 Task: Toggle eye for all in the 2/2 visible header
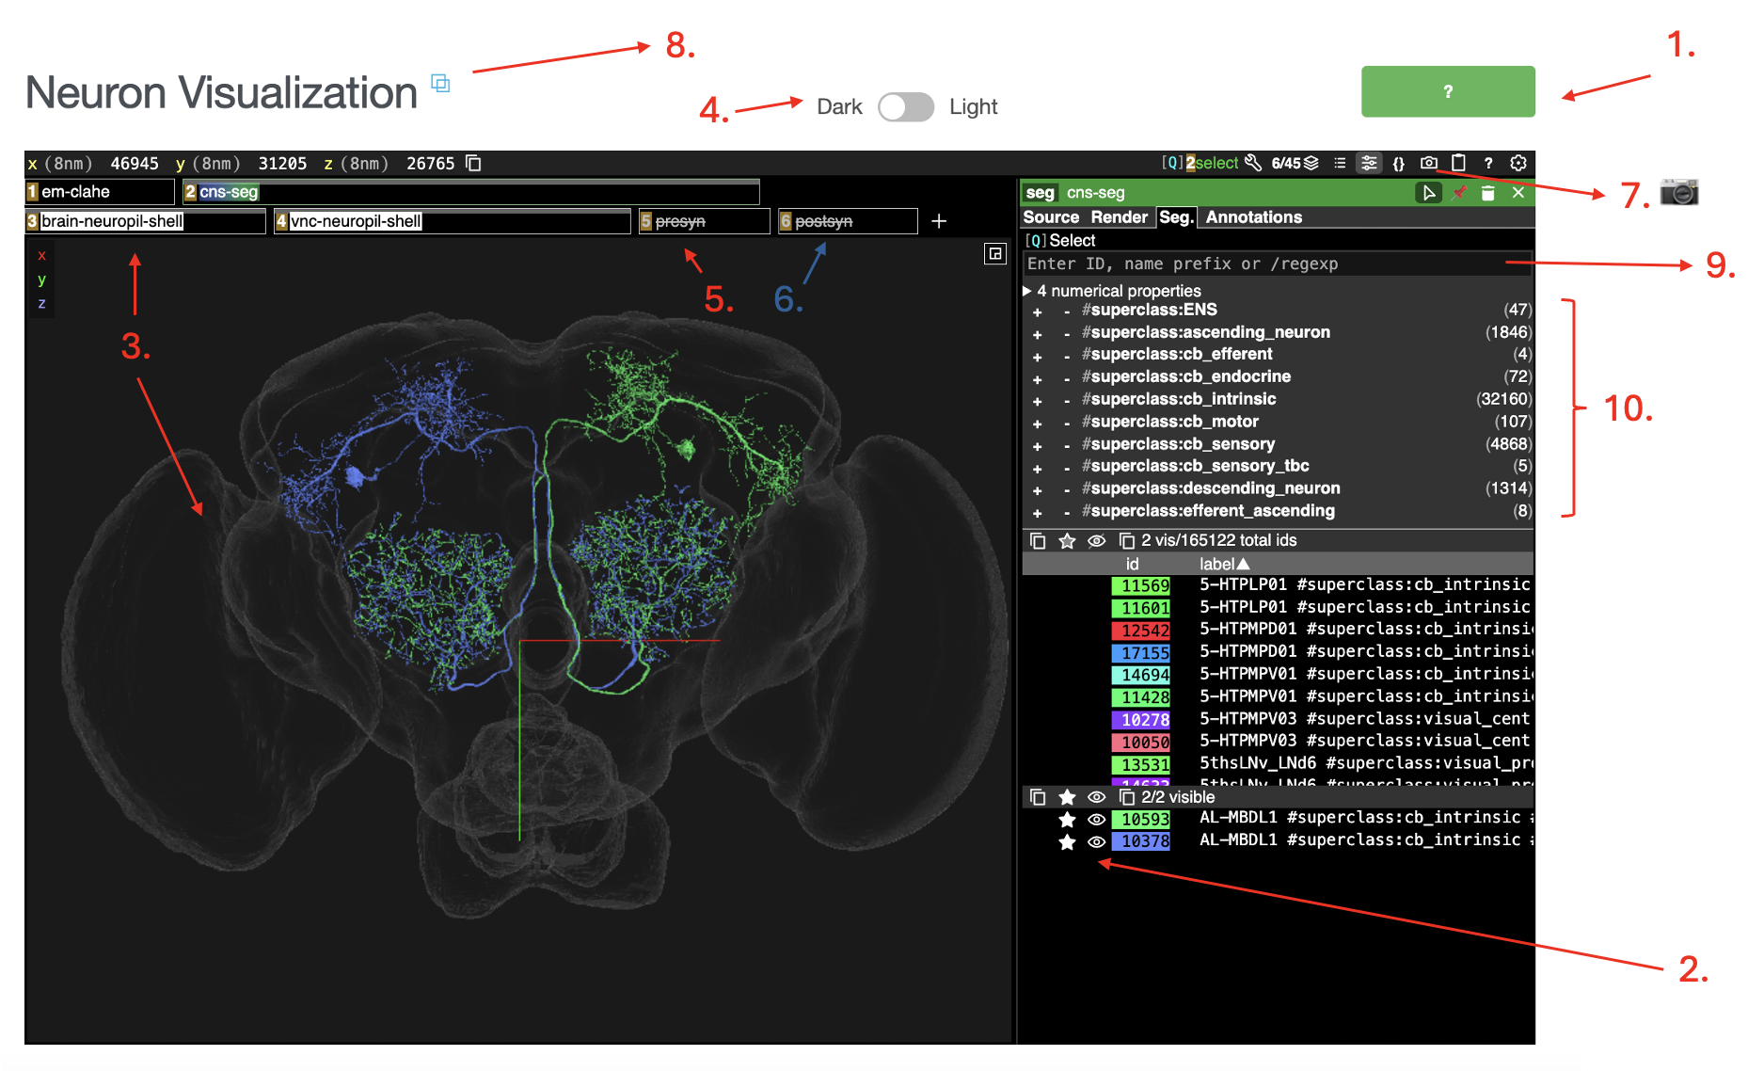point(1096,797)
